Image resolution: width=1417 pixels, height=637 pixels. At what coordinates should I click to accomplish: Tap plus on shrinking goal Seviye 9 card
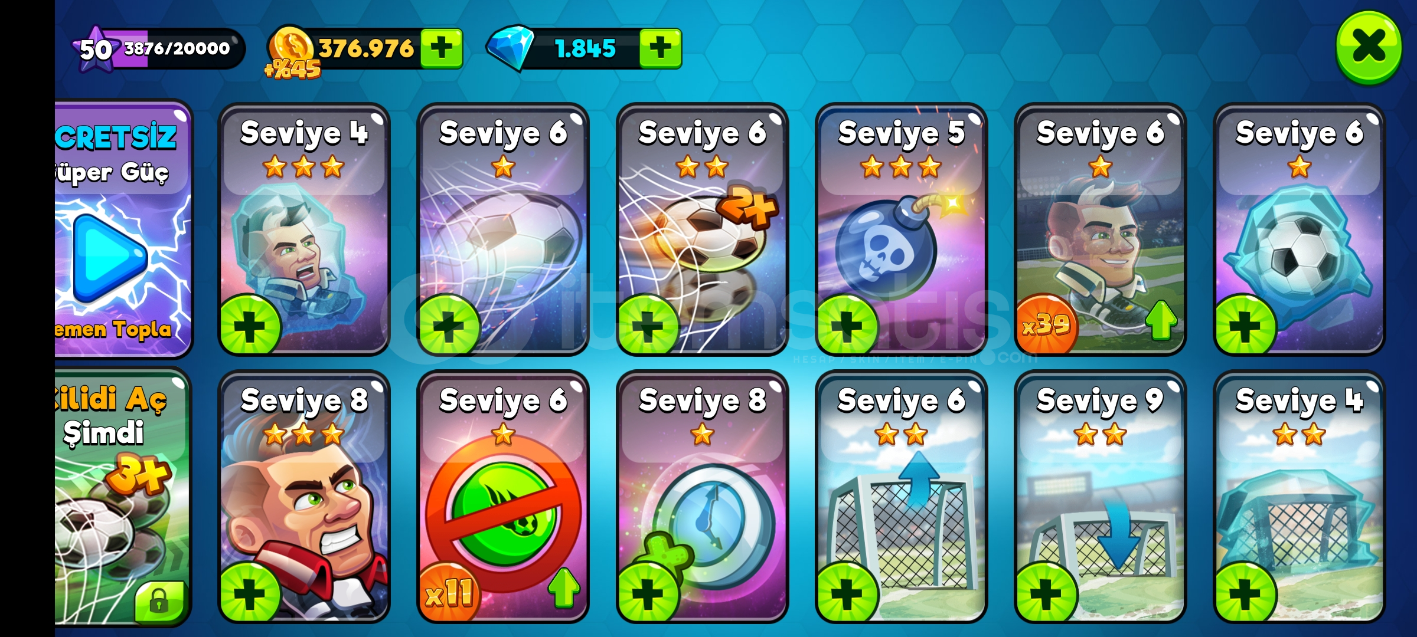coord(1046,593)
